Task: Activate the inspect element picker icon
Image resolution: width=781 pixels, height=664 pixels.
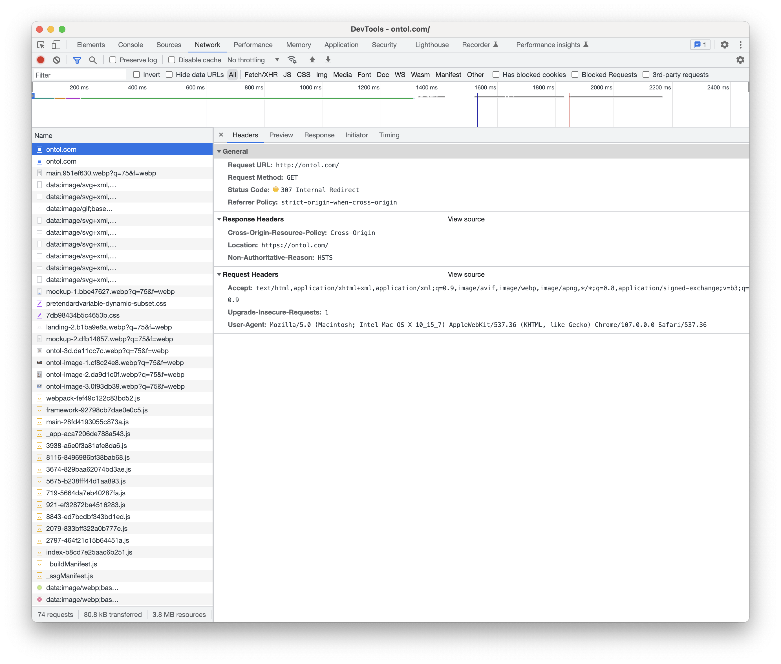Action: [x=41, y=45]
